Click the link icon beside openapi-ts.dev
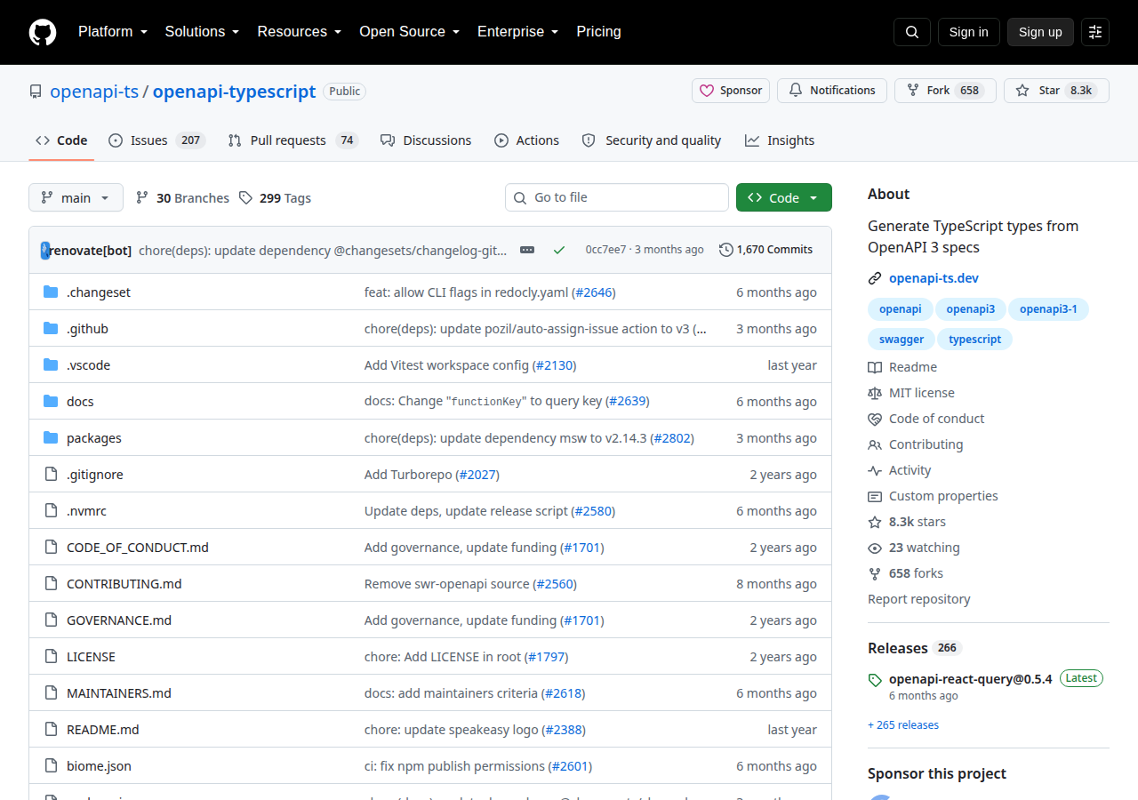1138x800 pixels. coord(875,278)
